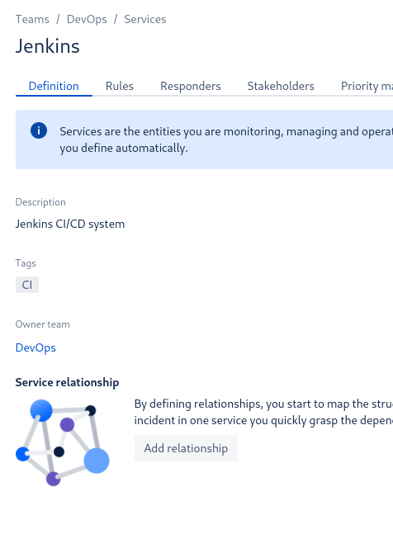Click the Service relationship heading
393x534 pixels.
(x=67, y=382)
